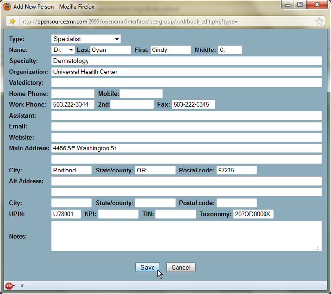Image resolution: width=331 pixels, height=294 pixels.
Task: Click the site identity star icon left of URL
Action: (x=12, y=21)
